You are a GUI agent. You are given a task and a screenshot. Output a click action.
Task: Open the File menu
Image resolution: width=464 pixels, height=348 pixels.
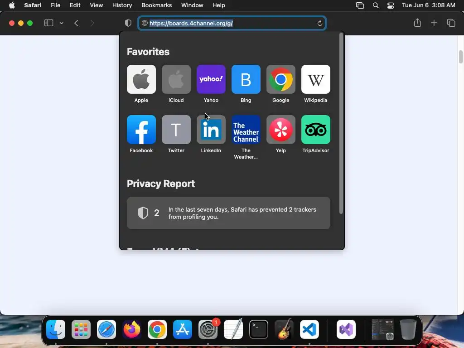point(55,5)
